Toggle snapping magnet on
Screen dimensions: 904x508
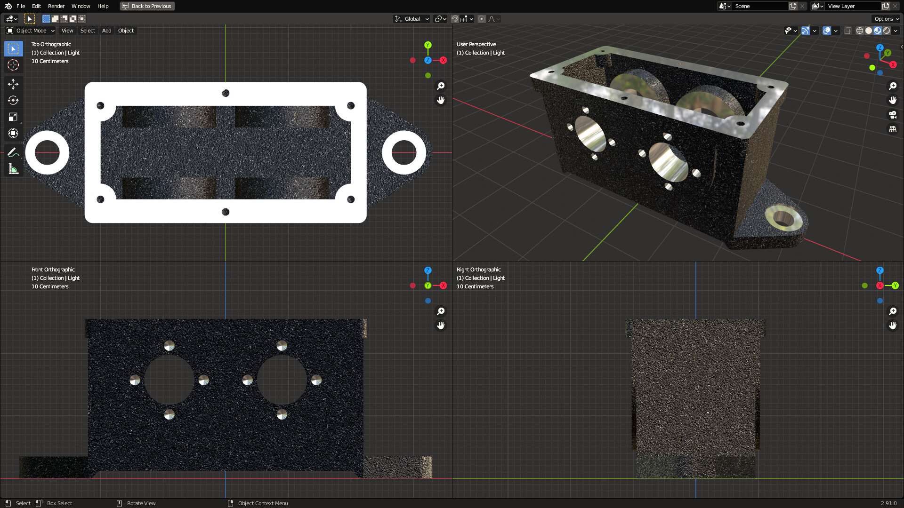click(454, 19)
